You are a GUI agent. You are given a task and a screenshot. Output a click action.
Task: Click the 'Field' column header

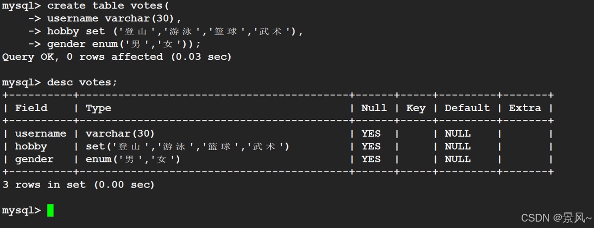pos(31,108)
